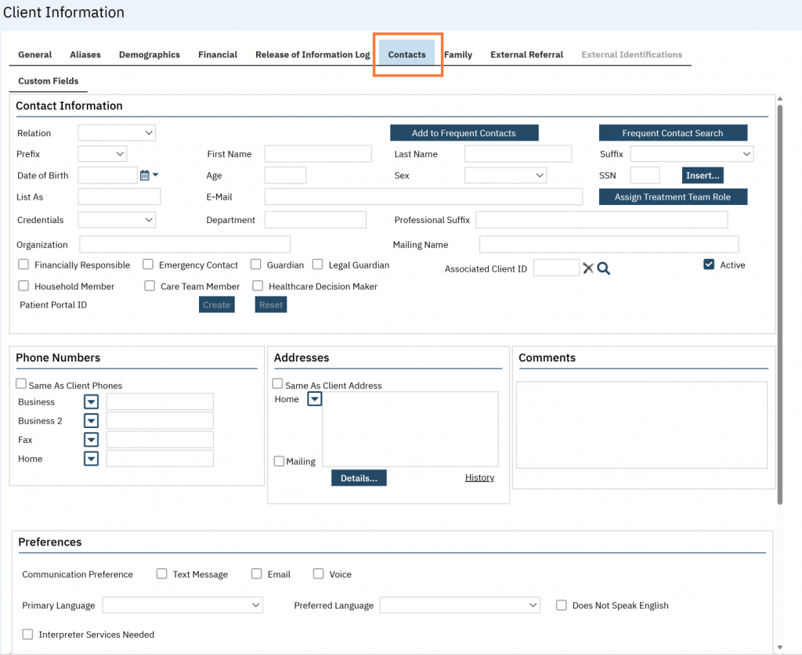
Task: Uncheck the Active checkbox
Action: pyautogui.click(x=709, y=265)
